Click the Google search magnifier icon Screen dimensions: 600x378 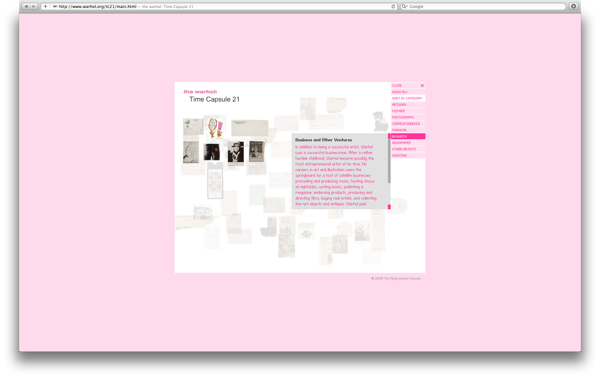[x=404, y=6]
